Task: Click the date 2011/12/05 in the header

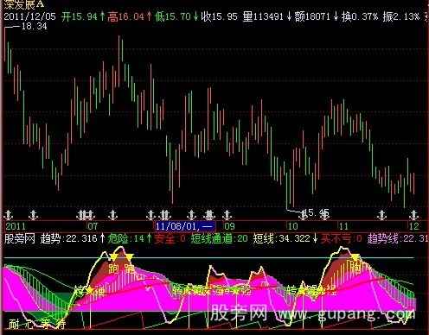Action: click(29, 16)
